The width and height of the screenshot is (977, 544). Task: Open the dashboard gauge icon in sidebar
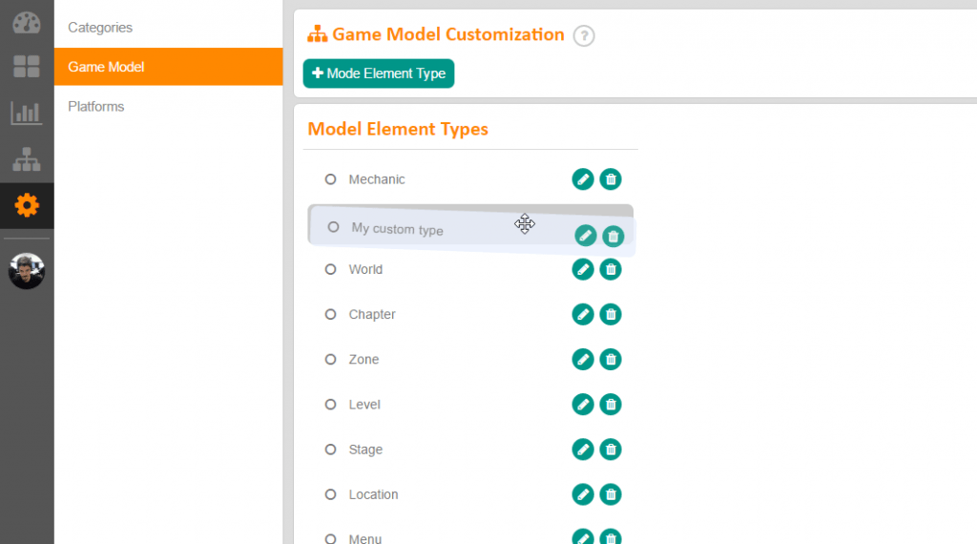click(27, 22)
